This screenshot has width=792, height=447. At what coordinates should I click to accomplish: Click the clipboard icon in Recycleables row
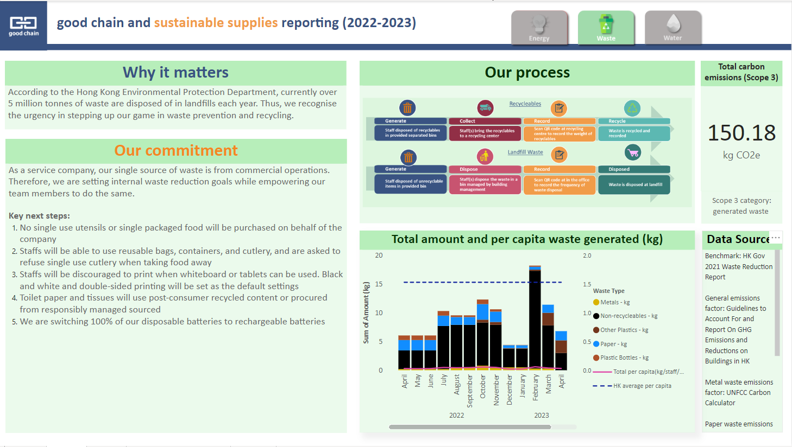[x=559, y=108]
